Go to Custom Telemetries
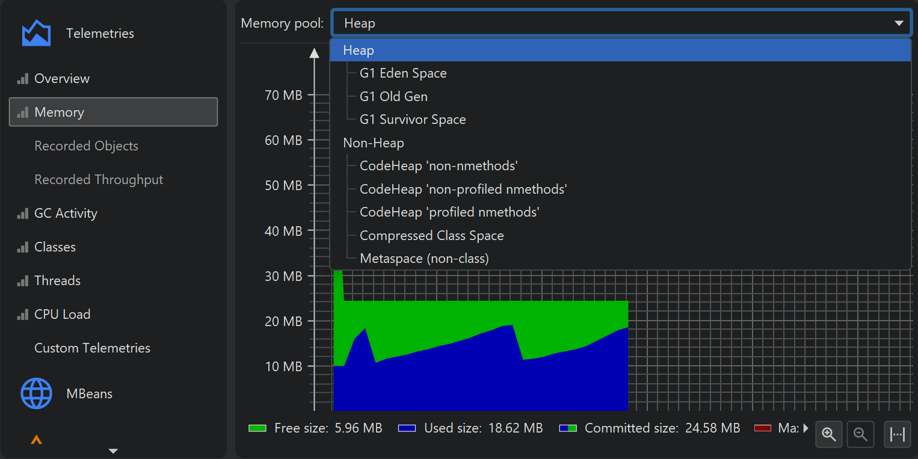 pyautogui.click(x=92, y=348)
